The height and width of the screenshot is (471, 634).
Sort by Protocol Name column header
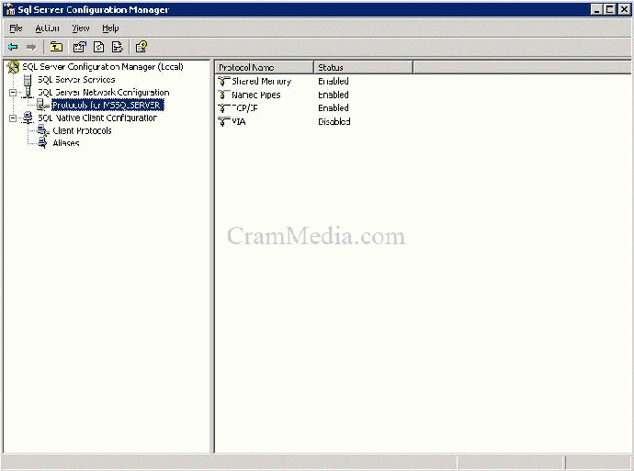tap(264, 67)
